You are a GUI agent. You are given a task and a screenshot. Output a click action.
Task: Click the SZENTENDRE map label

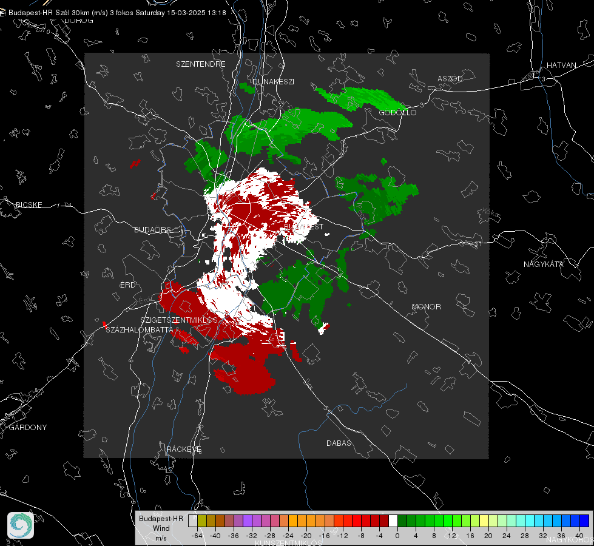201,64
